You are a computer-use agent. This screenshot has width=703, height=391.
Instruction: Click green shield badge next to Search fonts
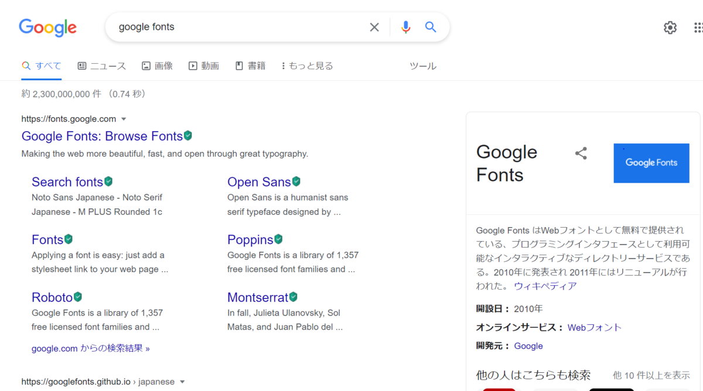click(x=108, y=181)
